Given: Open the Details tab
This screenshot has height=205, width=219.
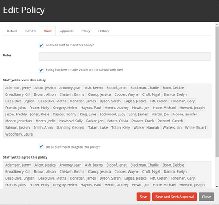Looking at the screenshot, I should (12, 31).
